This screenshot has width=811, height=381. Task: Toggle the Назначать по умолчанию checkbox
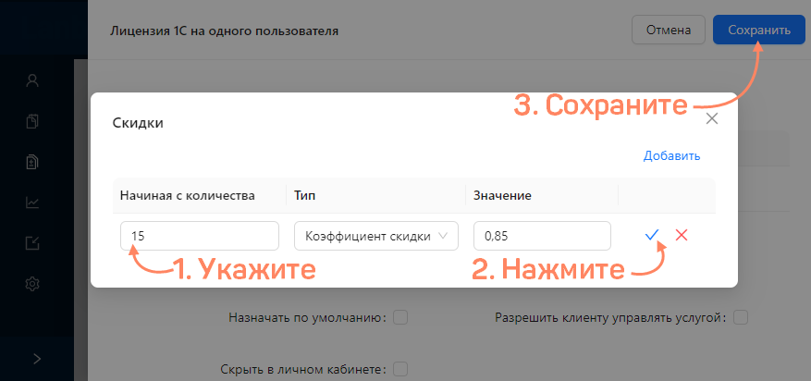point(400,317)
